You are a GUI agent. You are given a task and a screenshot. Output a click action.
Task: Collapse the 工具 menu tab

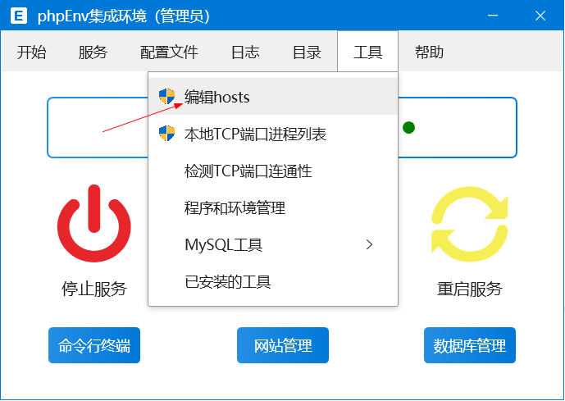coord(368,52)
